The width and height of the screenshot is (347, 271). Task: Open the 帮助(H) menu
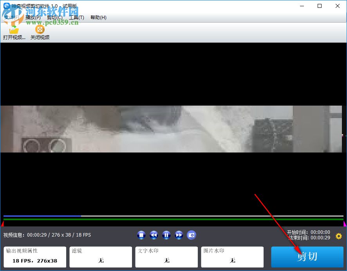(x=98, y=18)
